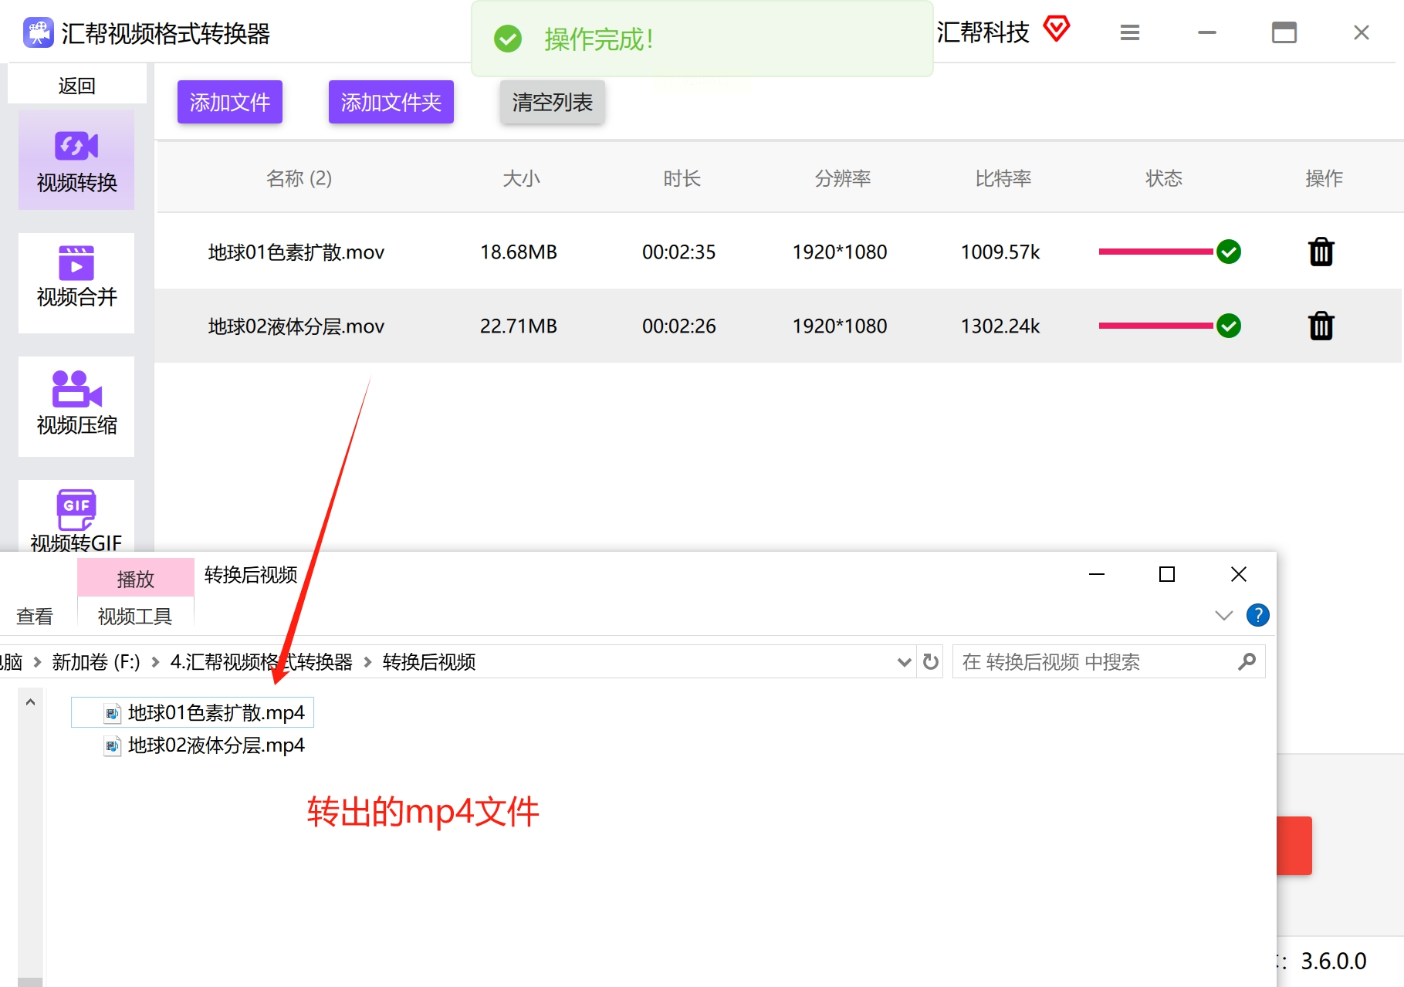Open the 查看 ribbon tab

tap(35, 616)
